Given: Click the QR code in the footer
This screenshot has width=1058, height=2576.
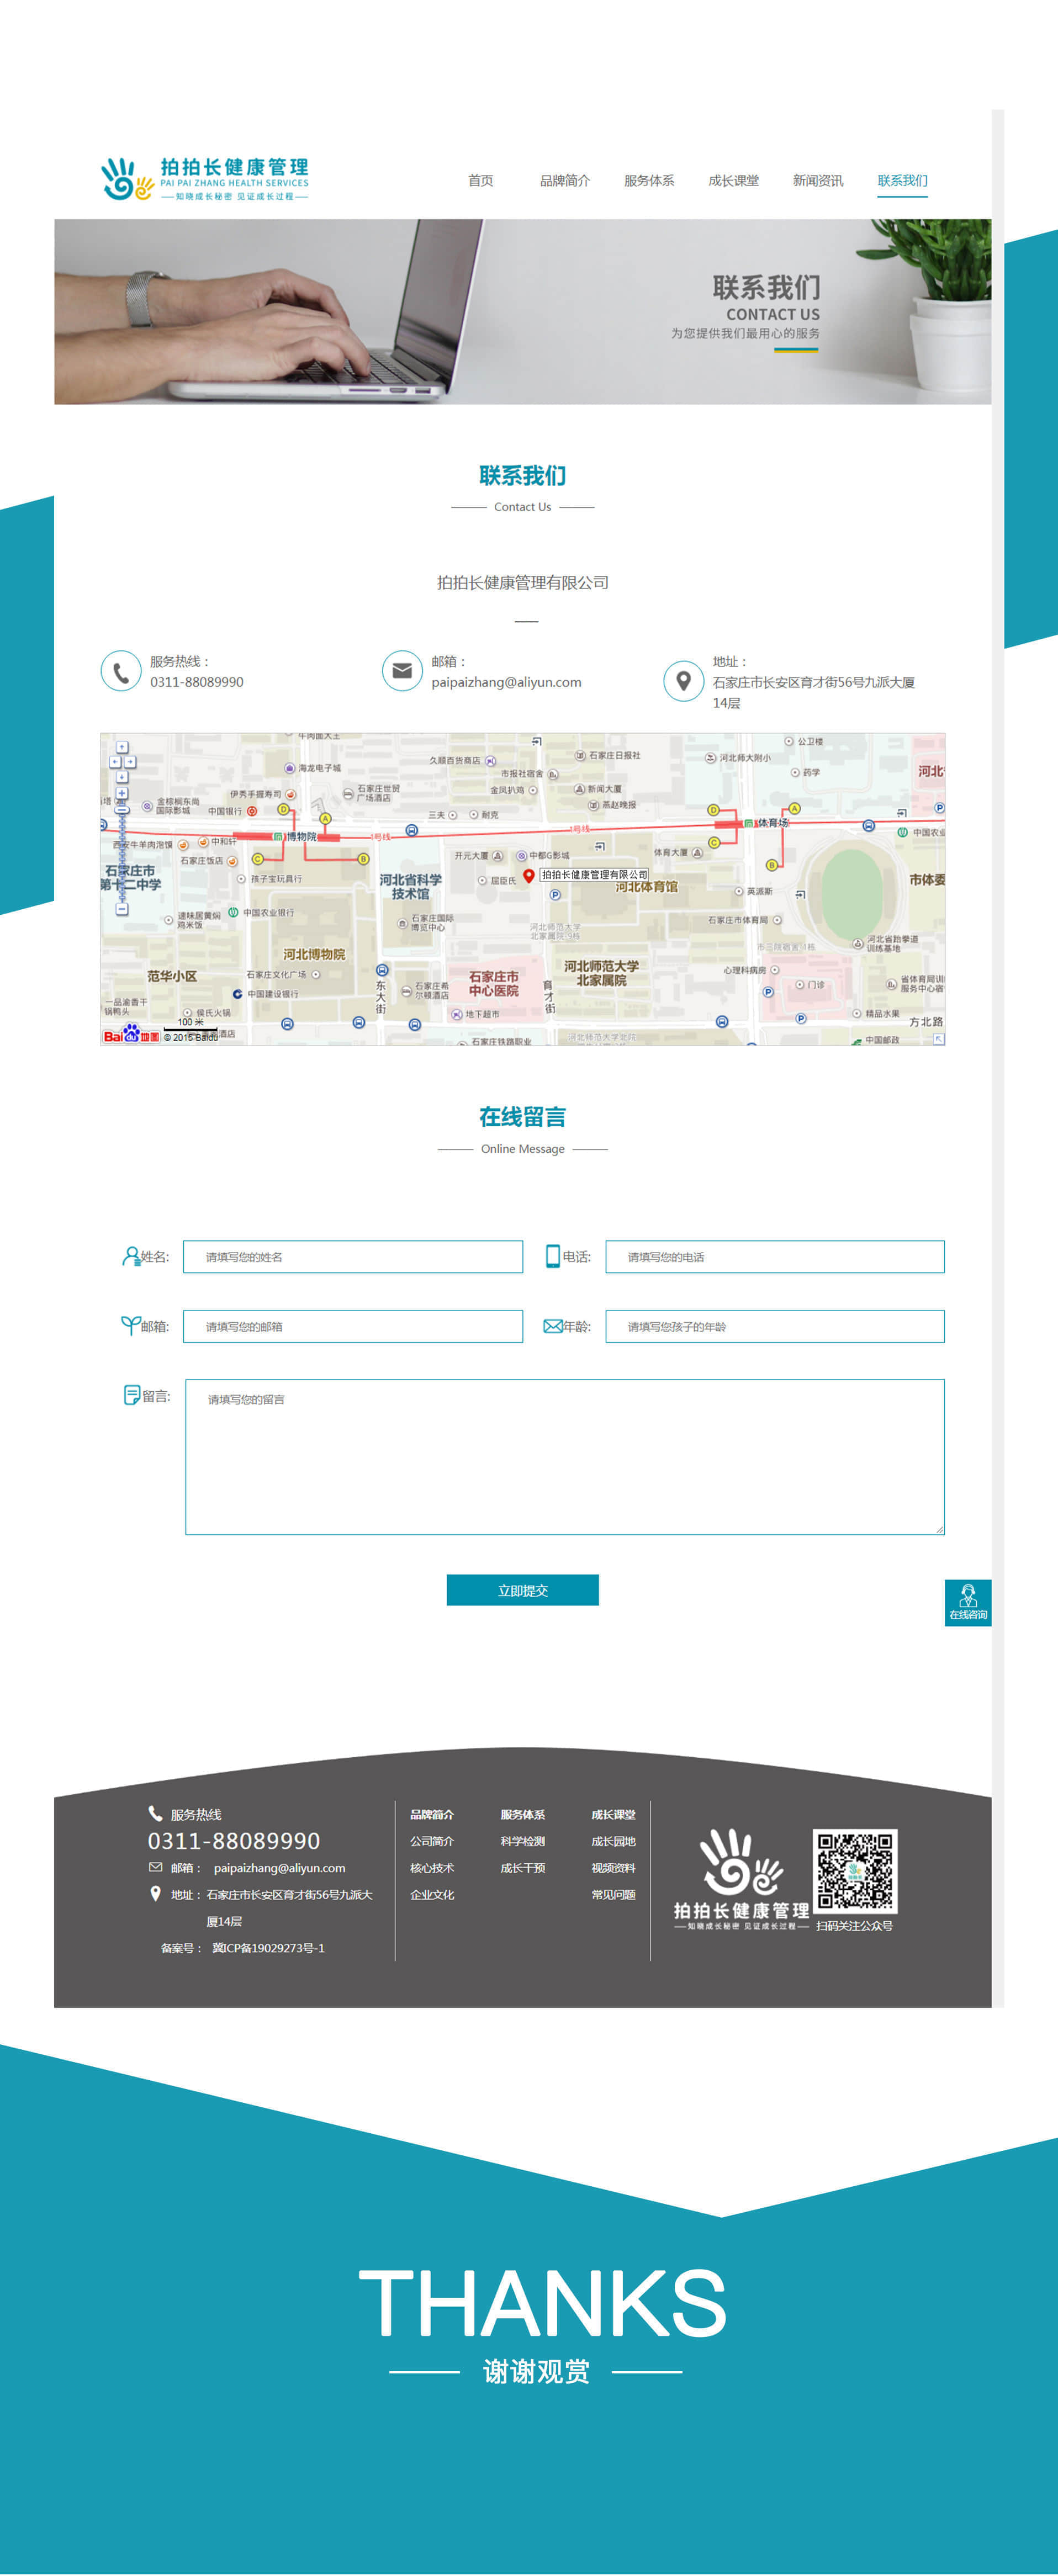Looking at the screenshot, I should [854, 1871].
